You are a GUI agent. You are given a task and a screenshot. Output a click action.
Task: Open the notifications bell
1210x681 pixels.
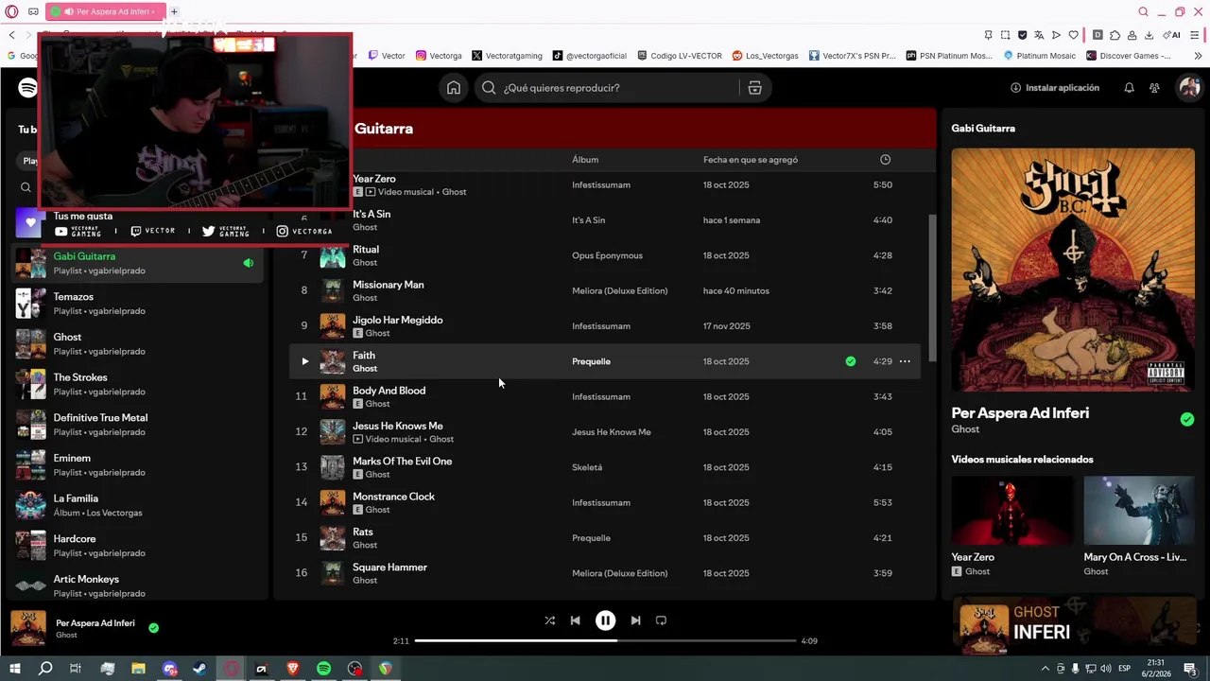[x=1129, y=88]
